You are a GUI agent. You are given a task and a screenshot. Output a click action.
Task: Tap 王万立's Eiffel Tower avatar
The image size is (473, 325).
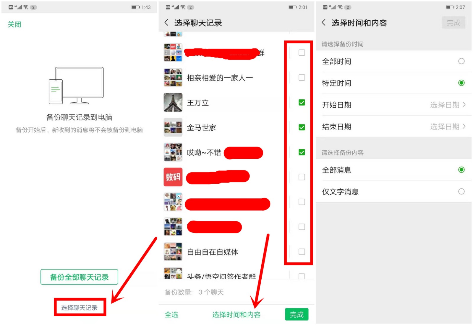pyautogui.click(x=173, y=103)
